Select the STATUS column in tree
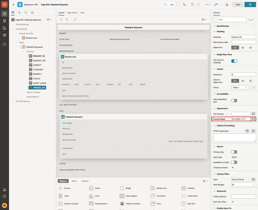The height and width of the screenshot is (210, 258). coord(37,79)
